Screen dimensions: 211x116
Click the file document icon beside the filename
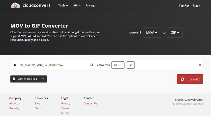pyautogui.click(x=15, y=65)
